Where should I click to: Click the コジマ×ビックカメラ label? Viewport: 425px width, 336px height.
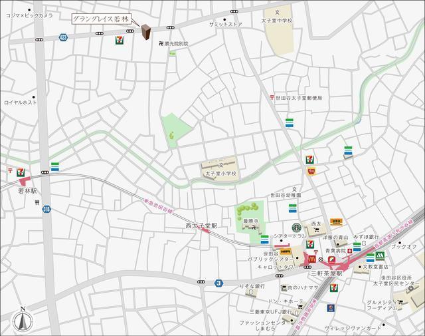[x=28, y=15]
